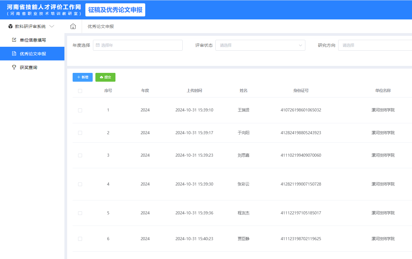
Task: Click upload time 2024-10-31 15:39:10
Action: [x=194, y=110]
